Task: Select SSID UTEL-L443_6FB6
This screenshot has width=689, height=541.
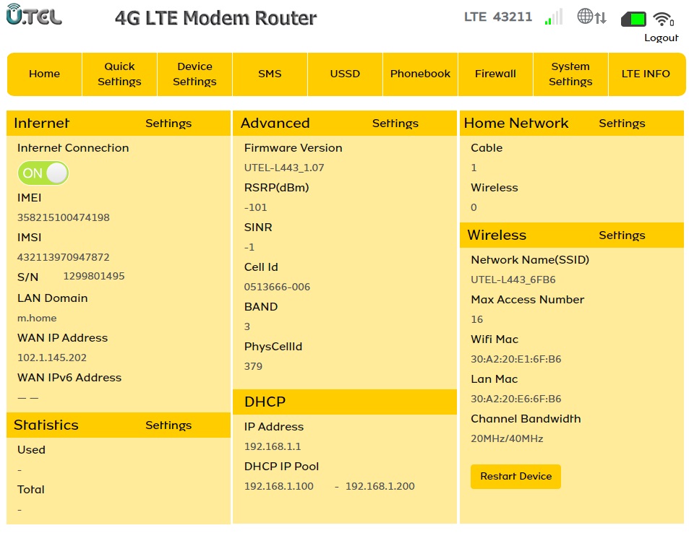Action: click(x=513, y=280)
